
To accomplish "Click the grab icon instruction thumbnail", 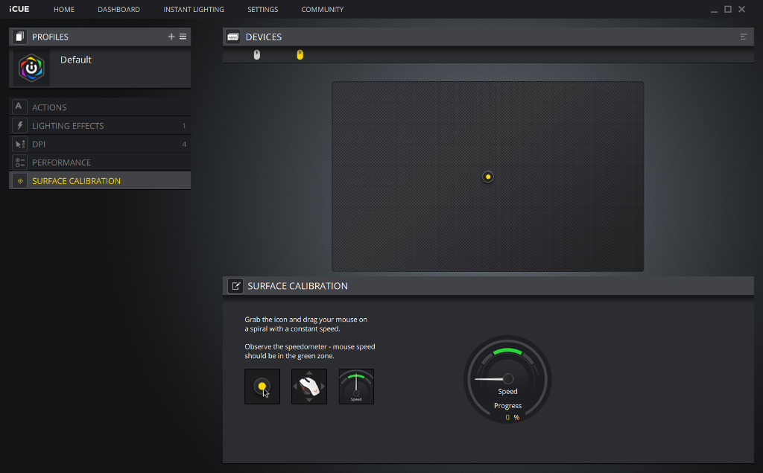I will click(262, 387).
